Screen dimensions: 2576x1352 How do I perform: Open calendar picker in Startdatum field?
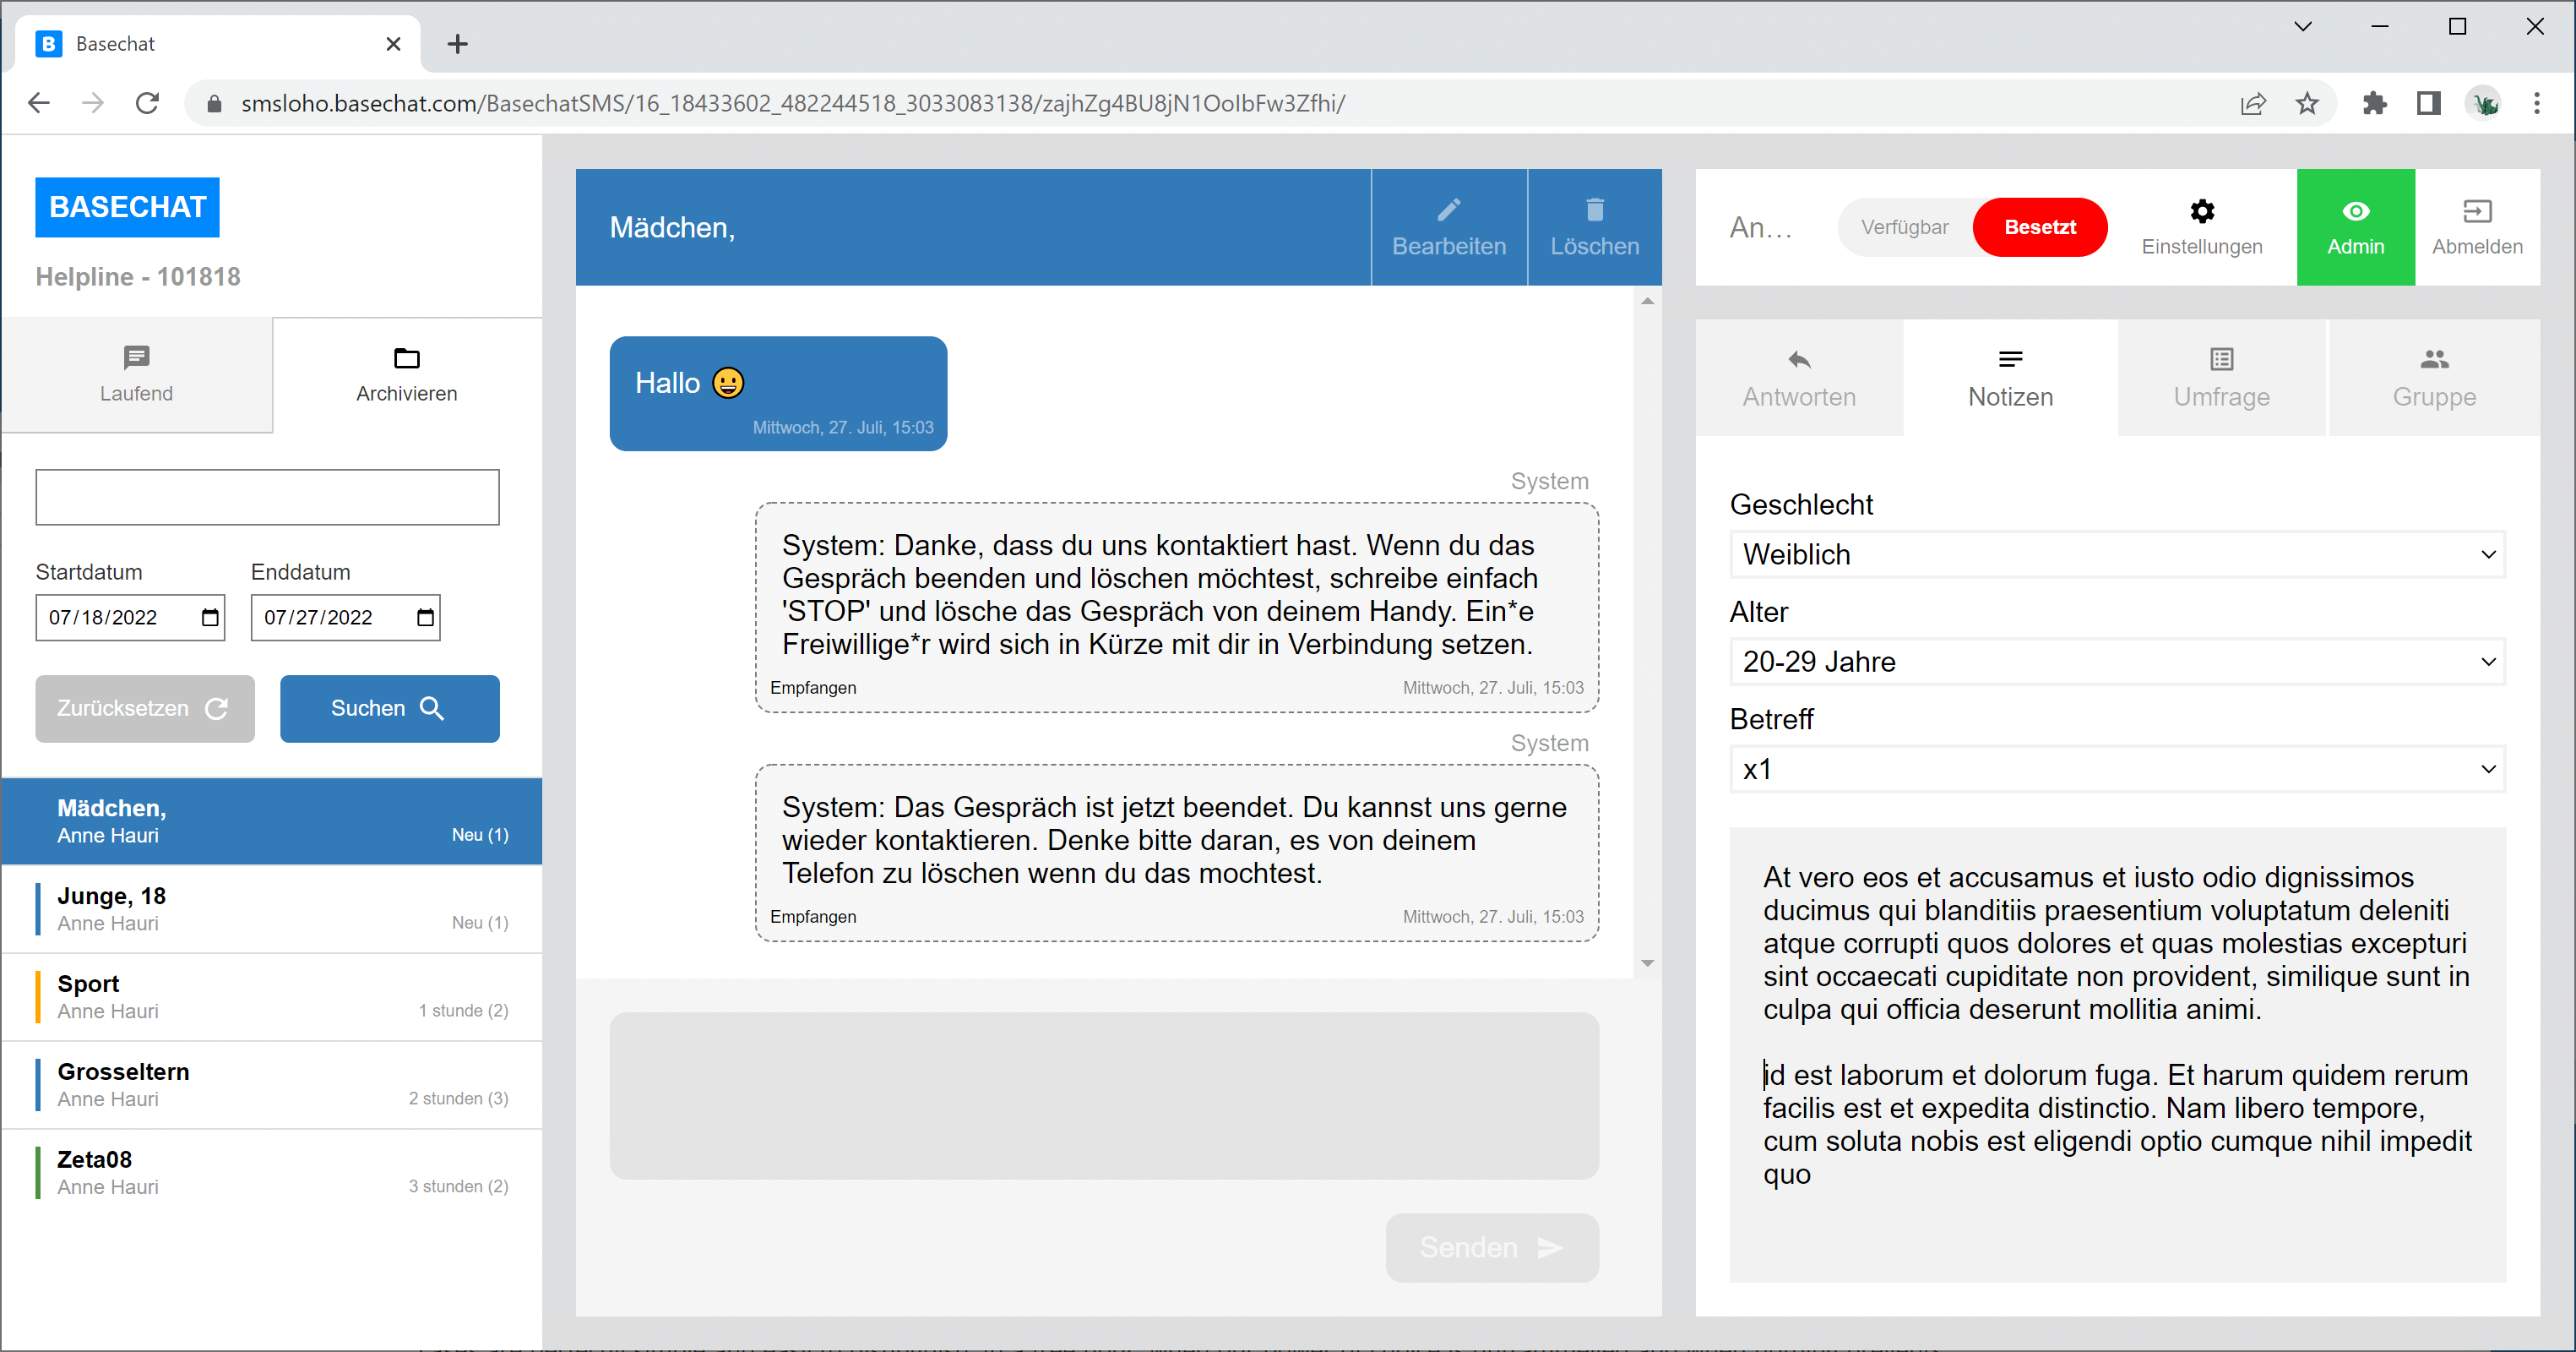click(210, 618)
